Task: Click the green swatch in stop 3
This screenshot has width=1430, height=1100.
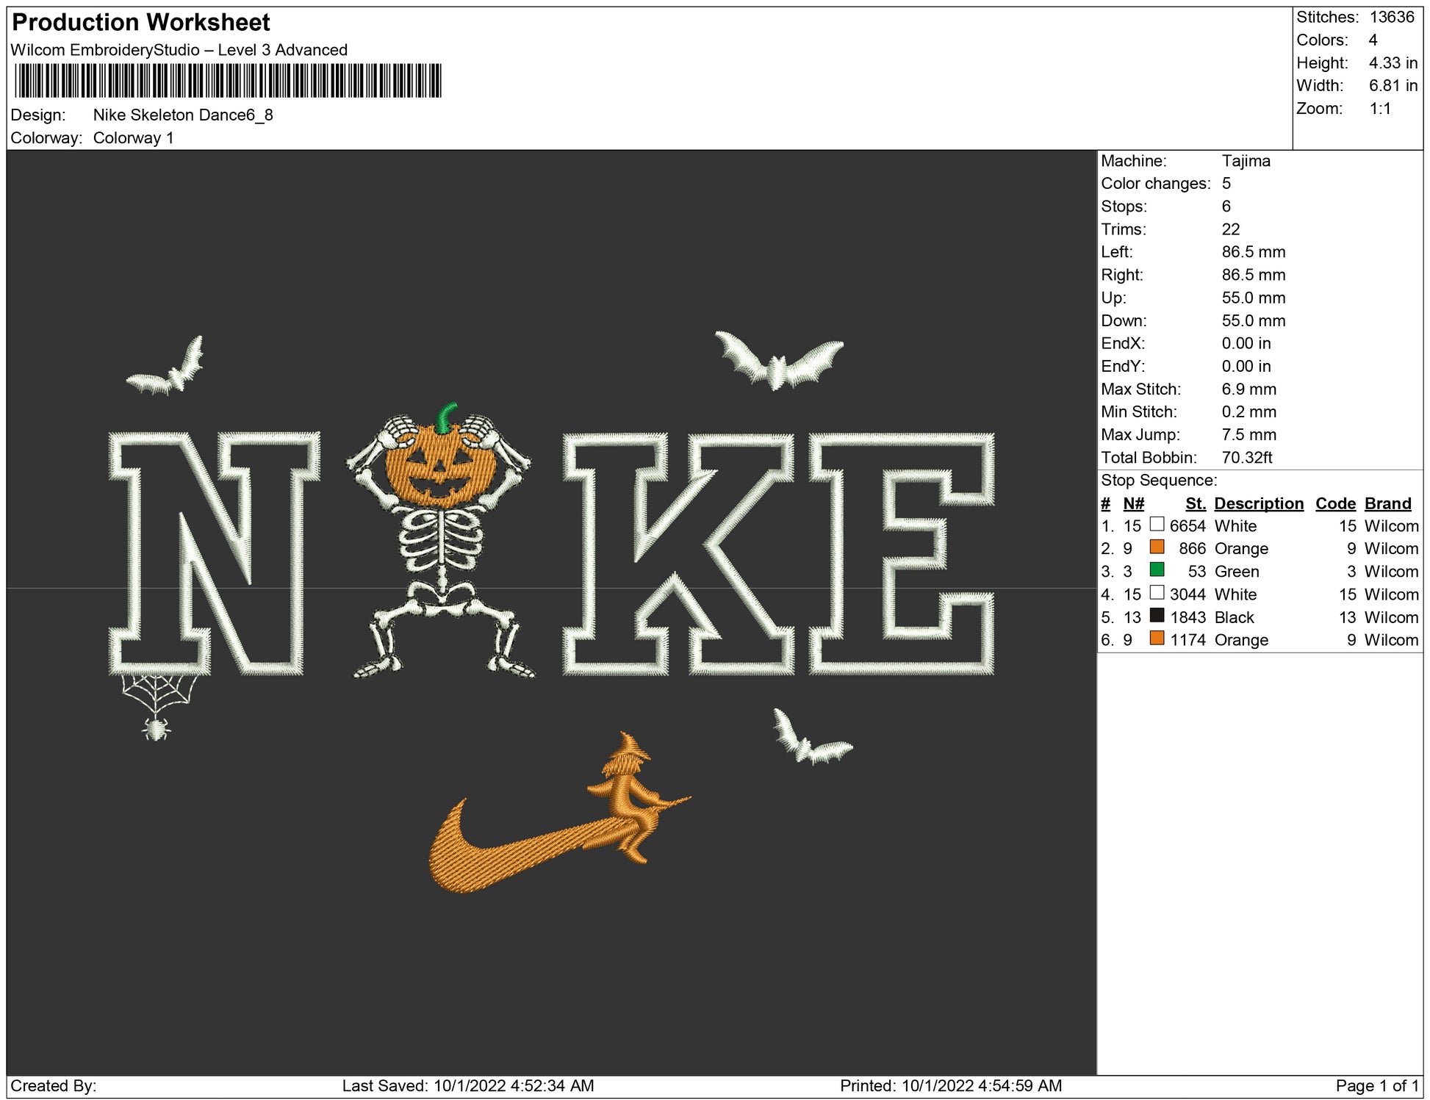Action: 1157,570
